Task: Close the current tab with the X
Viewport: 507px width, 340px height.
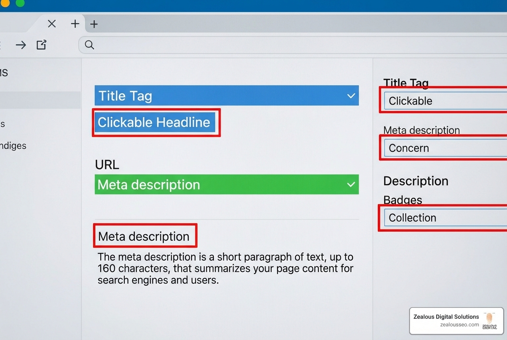Action: (x=52, y=24)
